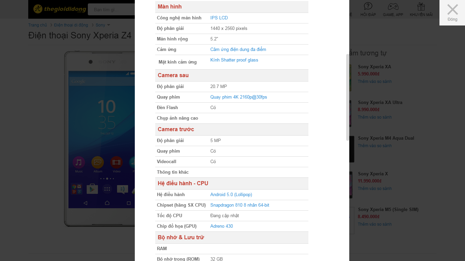Click the 5 MP front camera value
This screenshot has width=465, height=261.
point(215,141)
